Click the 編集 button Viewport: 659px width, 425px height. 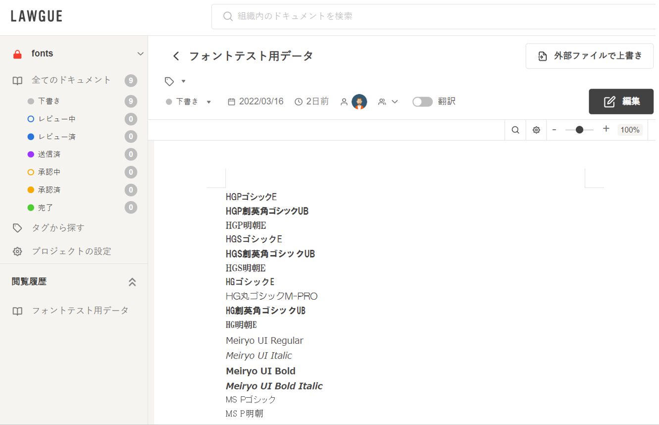(621, 102)
